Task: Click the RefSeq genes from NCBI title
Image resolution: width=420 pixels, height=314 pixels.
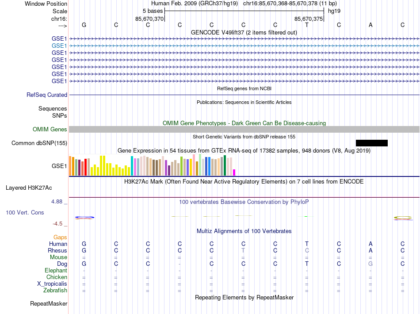Action: pos(244,88)
